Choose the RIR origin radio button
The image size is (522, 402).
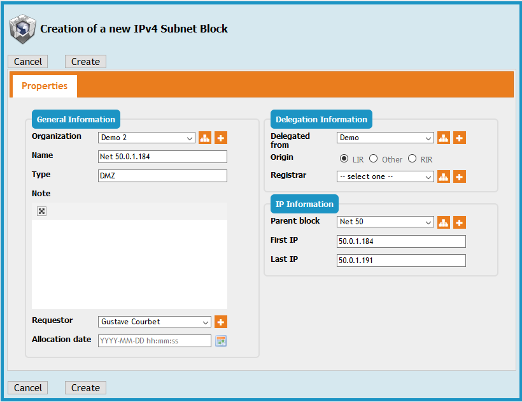[x=412, y=159]
